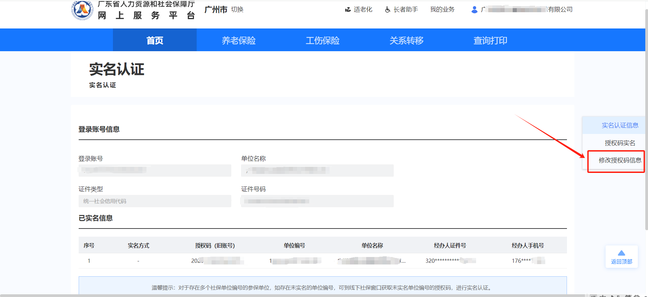Click the Guangdong HRSS platform logo
This screenshot has width=648, height=297.
(82, 10)
